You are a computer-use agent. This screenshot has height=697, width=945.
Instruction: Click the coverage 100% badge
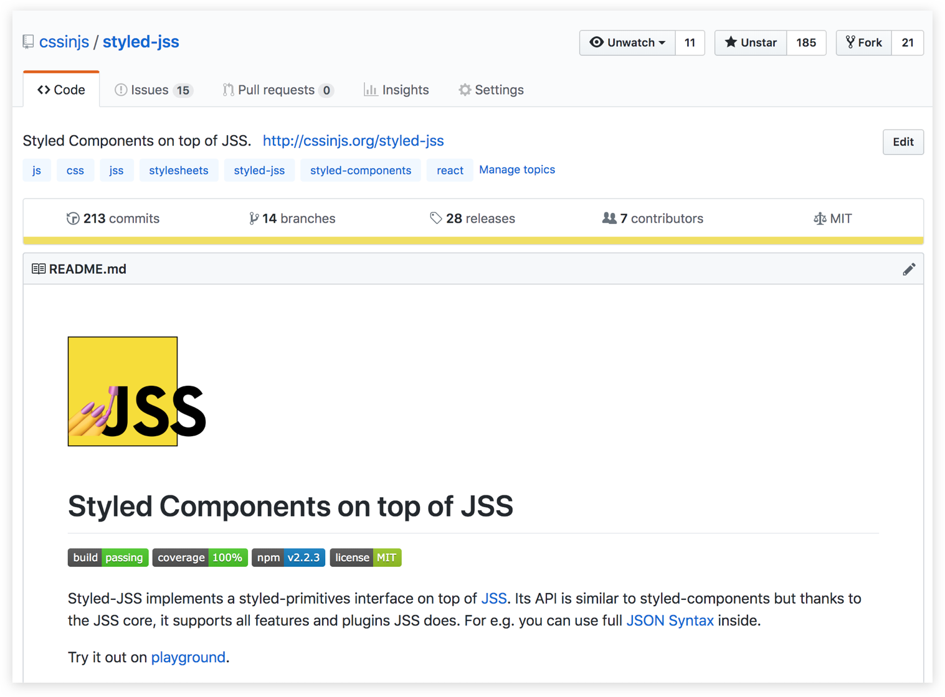click(200, 558)
